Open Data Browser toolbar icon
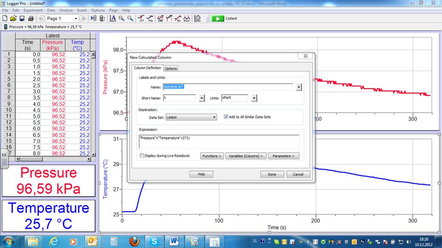This screenshot has width=442, height=248. click(93, 18)
